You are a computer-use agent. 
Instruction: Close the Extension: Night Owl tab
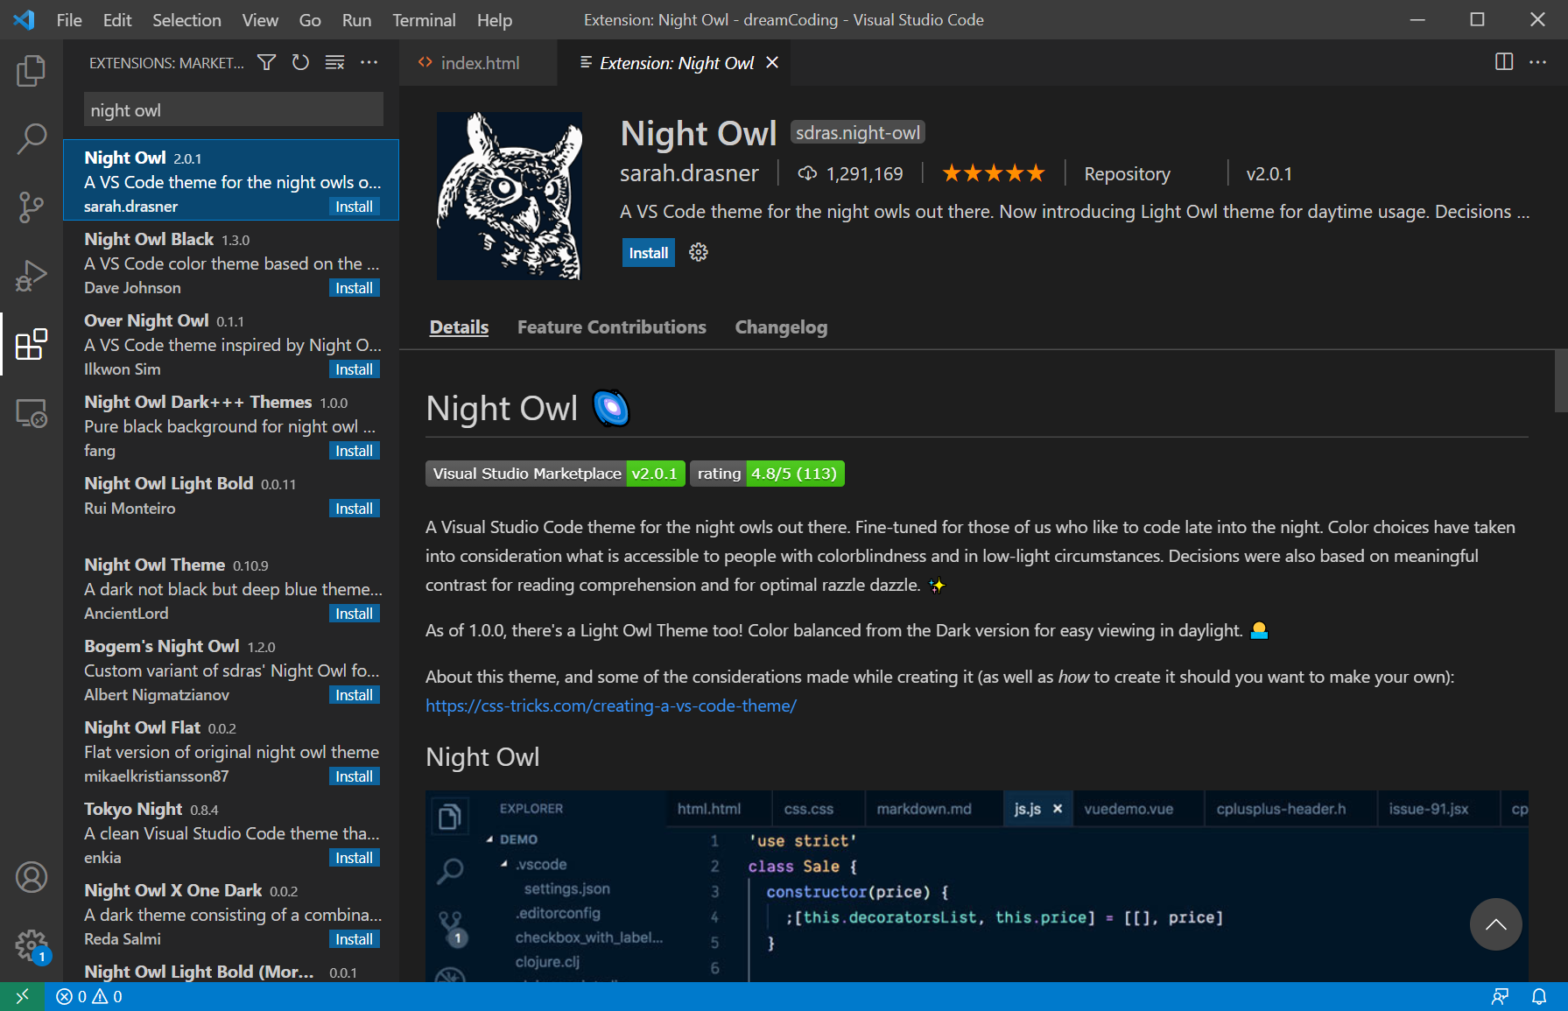(x=772, y=63)
